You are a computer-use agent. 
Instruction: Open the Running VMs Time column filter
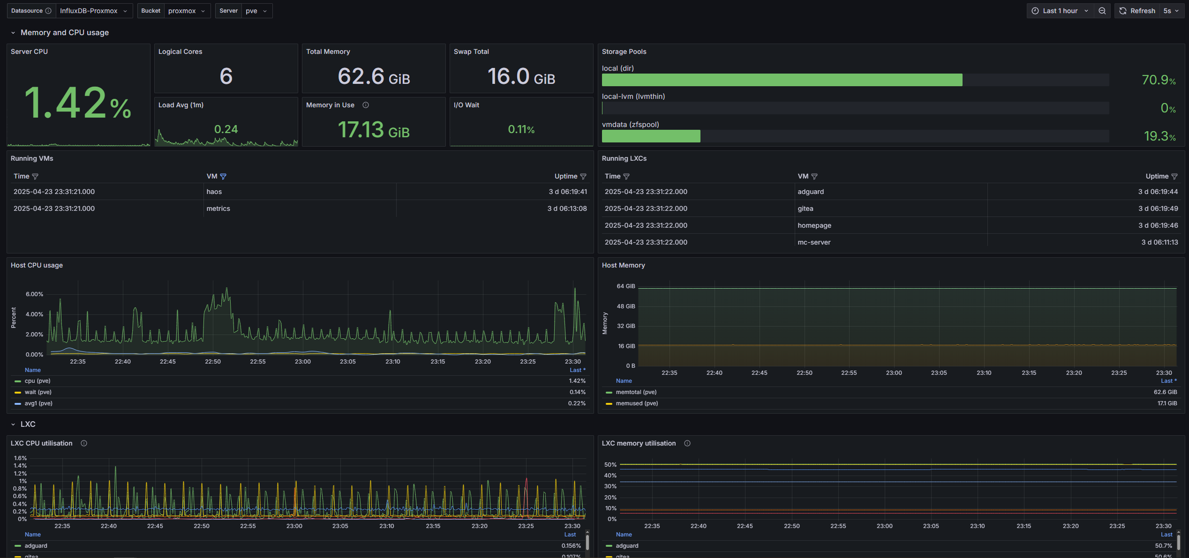tap(35, 177)
